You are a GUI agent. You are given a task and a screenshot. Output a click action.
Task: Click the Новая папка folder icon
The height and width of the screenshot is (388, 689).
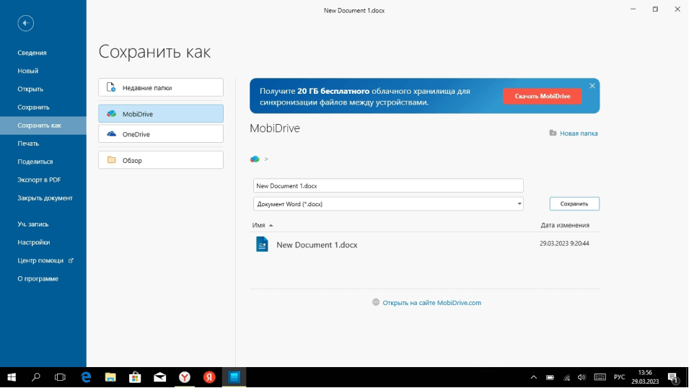[x=553, y=133]
